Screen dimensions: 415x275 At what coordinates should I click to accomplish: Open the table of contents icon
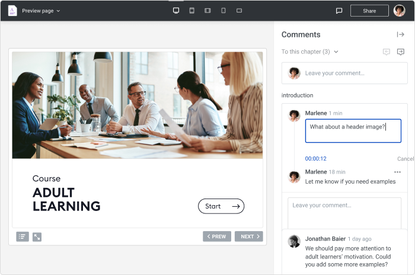(23, 236)
